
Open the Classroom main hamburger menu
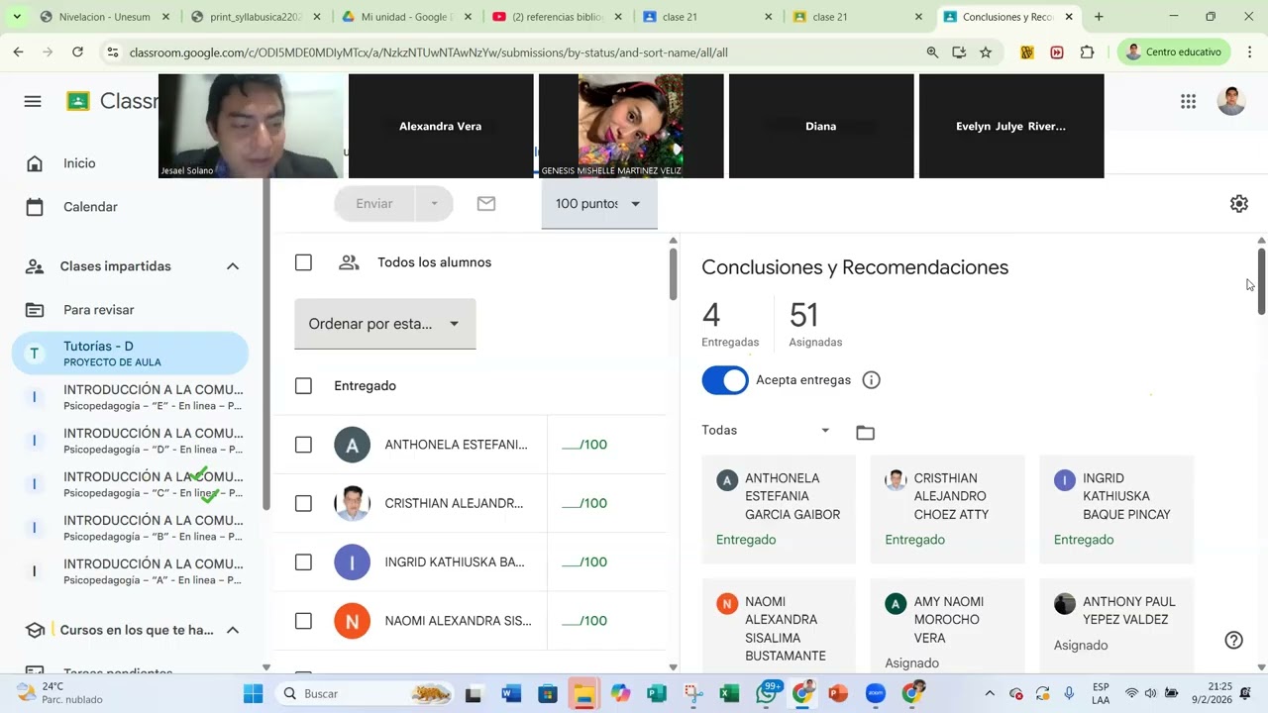[x=33, y=101]
